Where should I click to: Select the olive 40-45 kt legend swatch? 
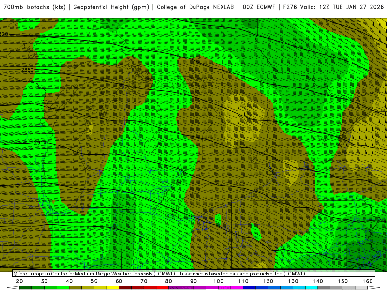pyautogui.click(x=75, y=288)
